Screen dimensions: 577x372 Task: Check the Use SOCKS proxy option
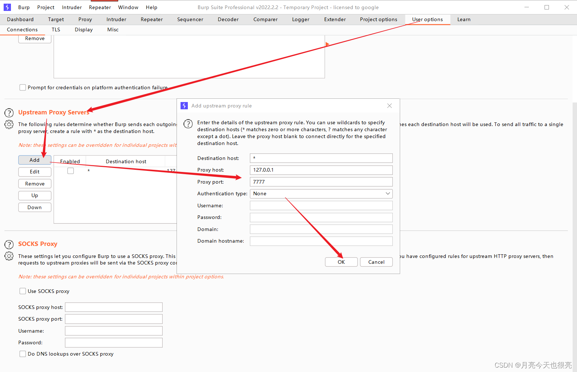23,291
